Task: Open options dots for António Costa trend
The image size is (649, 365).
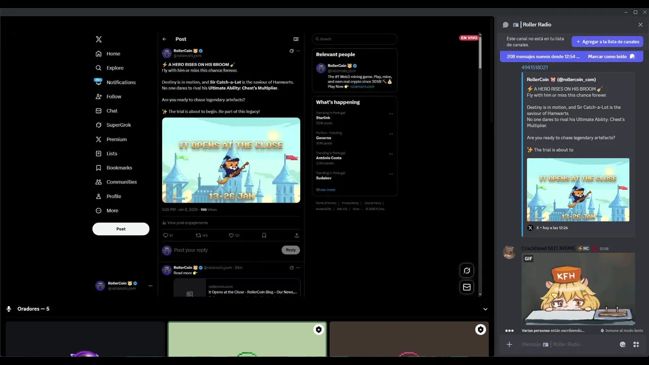Action: coord(391,154)
